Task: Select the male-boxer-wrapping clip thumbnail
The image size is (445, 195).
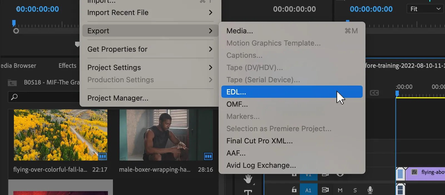Action: (166, 135)
